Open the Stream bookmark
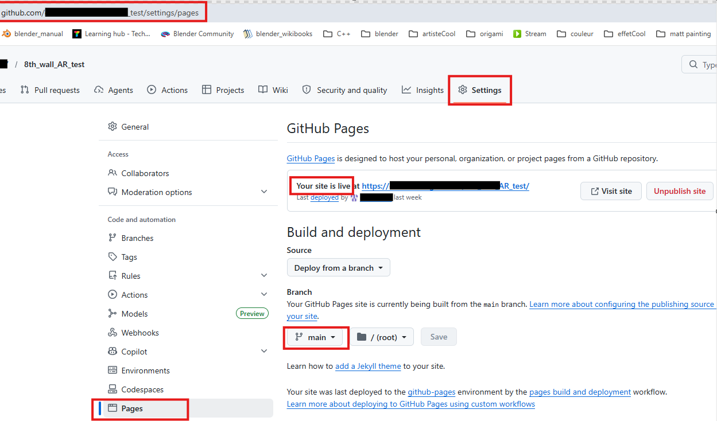717x421 pixels. click(x=530, y=34)
